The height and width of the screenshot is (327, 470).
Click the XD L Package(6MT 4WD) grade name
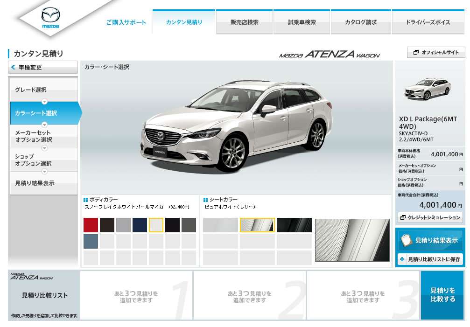tap(428, 123)
